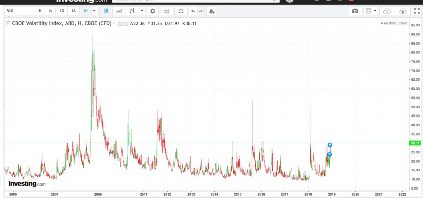Click the 50.00 label on price axis

[x=416, y=107]
